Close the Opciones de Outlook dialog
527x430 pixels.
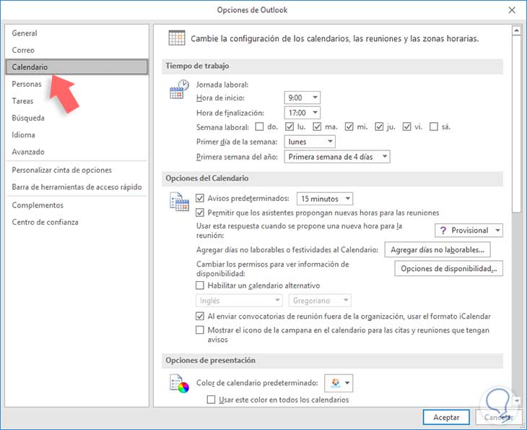point(512,10)
